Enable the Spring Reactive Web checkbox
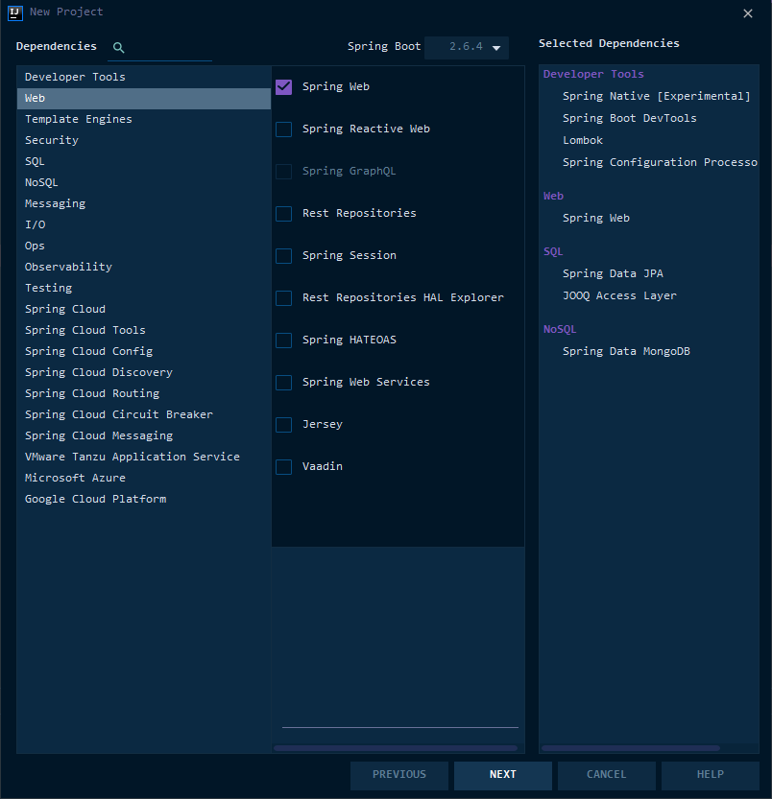Image resolution: width=772 pixels, height=799 pixels. pos(284,129)
